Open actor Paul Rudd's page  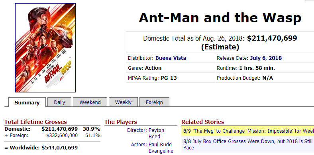tap(160, 144)
